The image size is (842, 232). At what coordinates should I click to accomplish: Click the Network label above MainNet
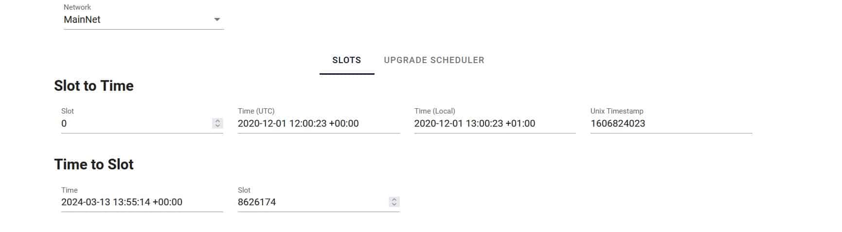pyautogui.click(x=77, y=7)
